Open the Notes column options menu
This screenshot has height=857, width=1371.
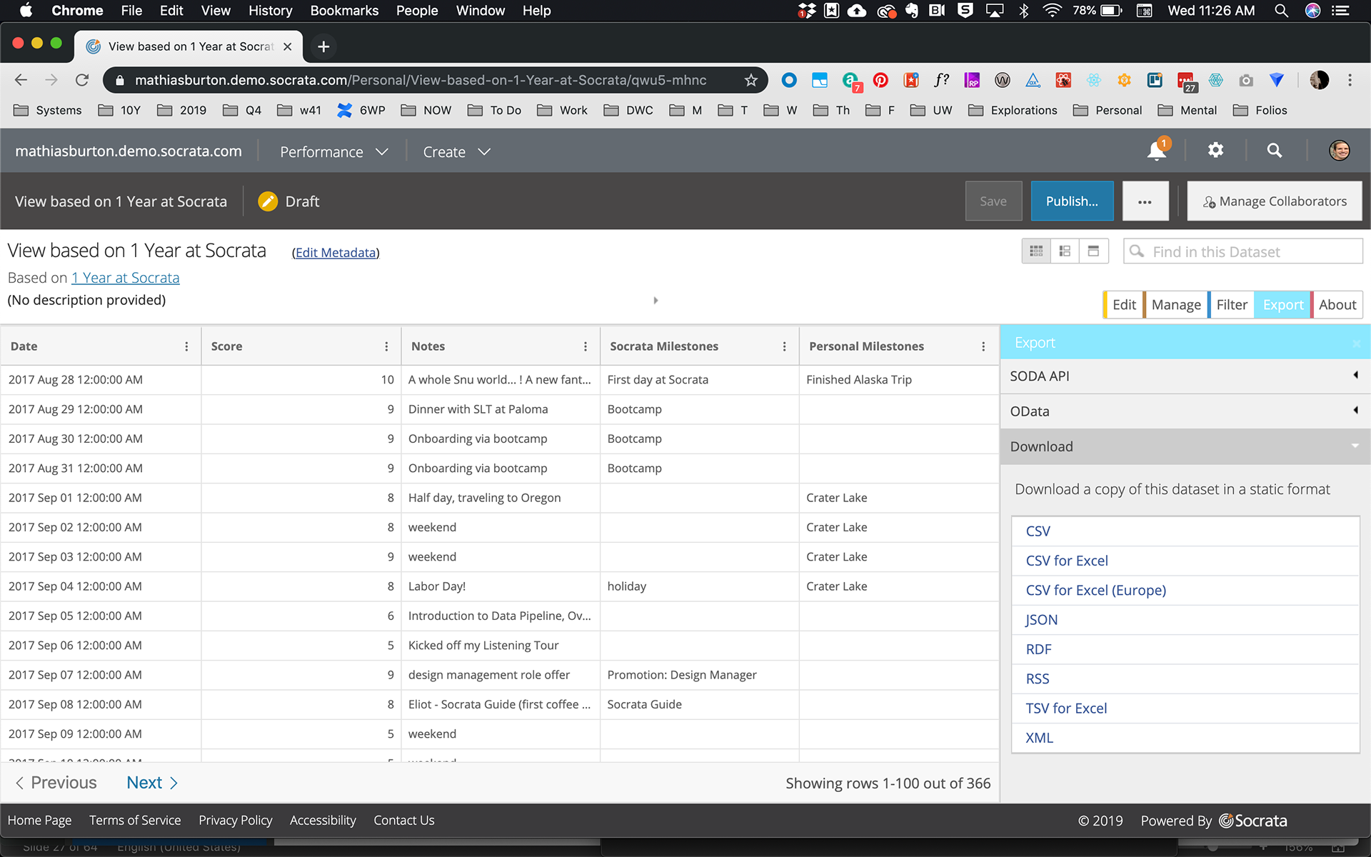point(586,346)
